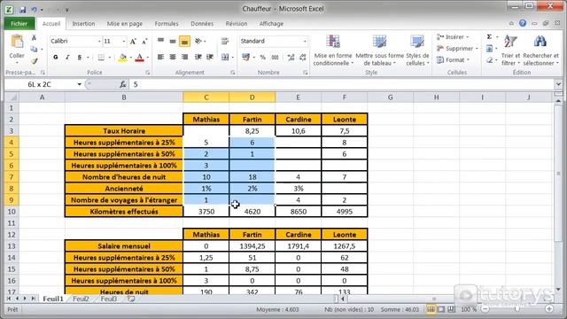Open the Format cells menu
Screen dimensions: 567x319
(453, 60)
